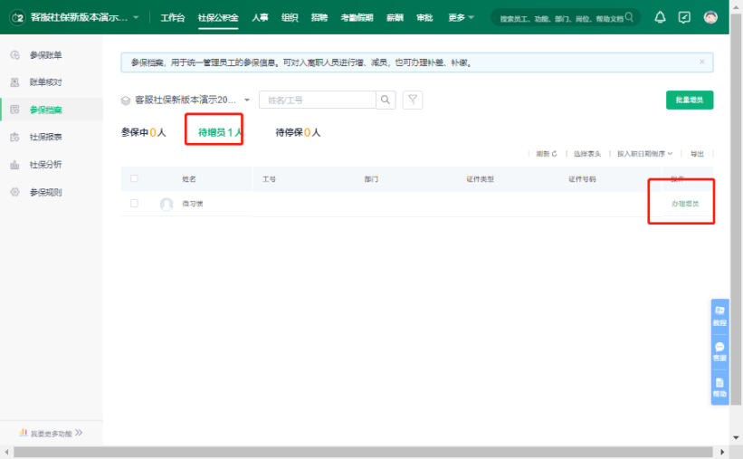
Task: Click the 选择表头 option
Action: pyautogui.click(x=587, y=154)
